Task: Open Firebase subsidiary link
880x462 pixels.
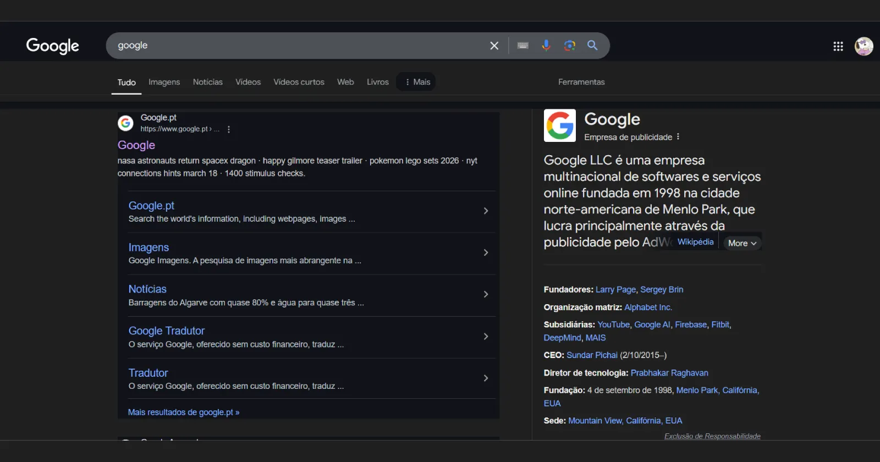Action: tap(691, 324)
